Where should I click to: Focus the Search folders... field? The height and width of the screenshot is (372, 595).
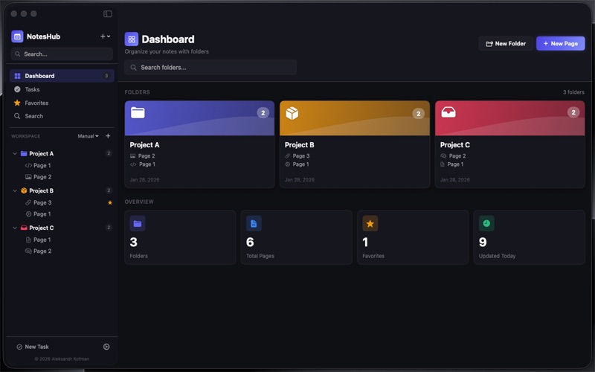point(210,68)
